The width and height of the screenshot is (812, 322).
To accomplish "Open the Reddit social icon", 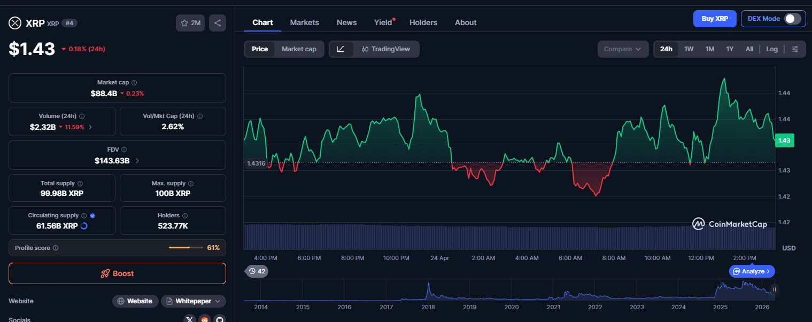I will click(205, 319).
